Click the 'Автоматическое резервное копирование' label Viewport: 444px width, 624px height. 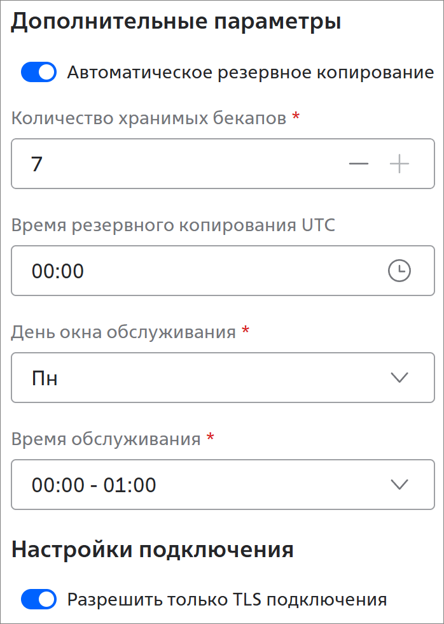(x=250, y=73)
